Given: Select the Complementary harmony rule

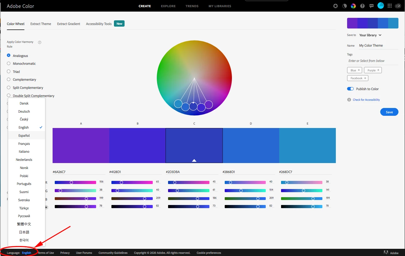Looking at the screenshot, I should (9, 79).
